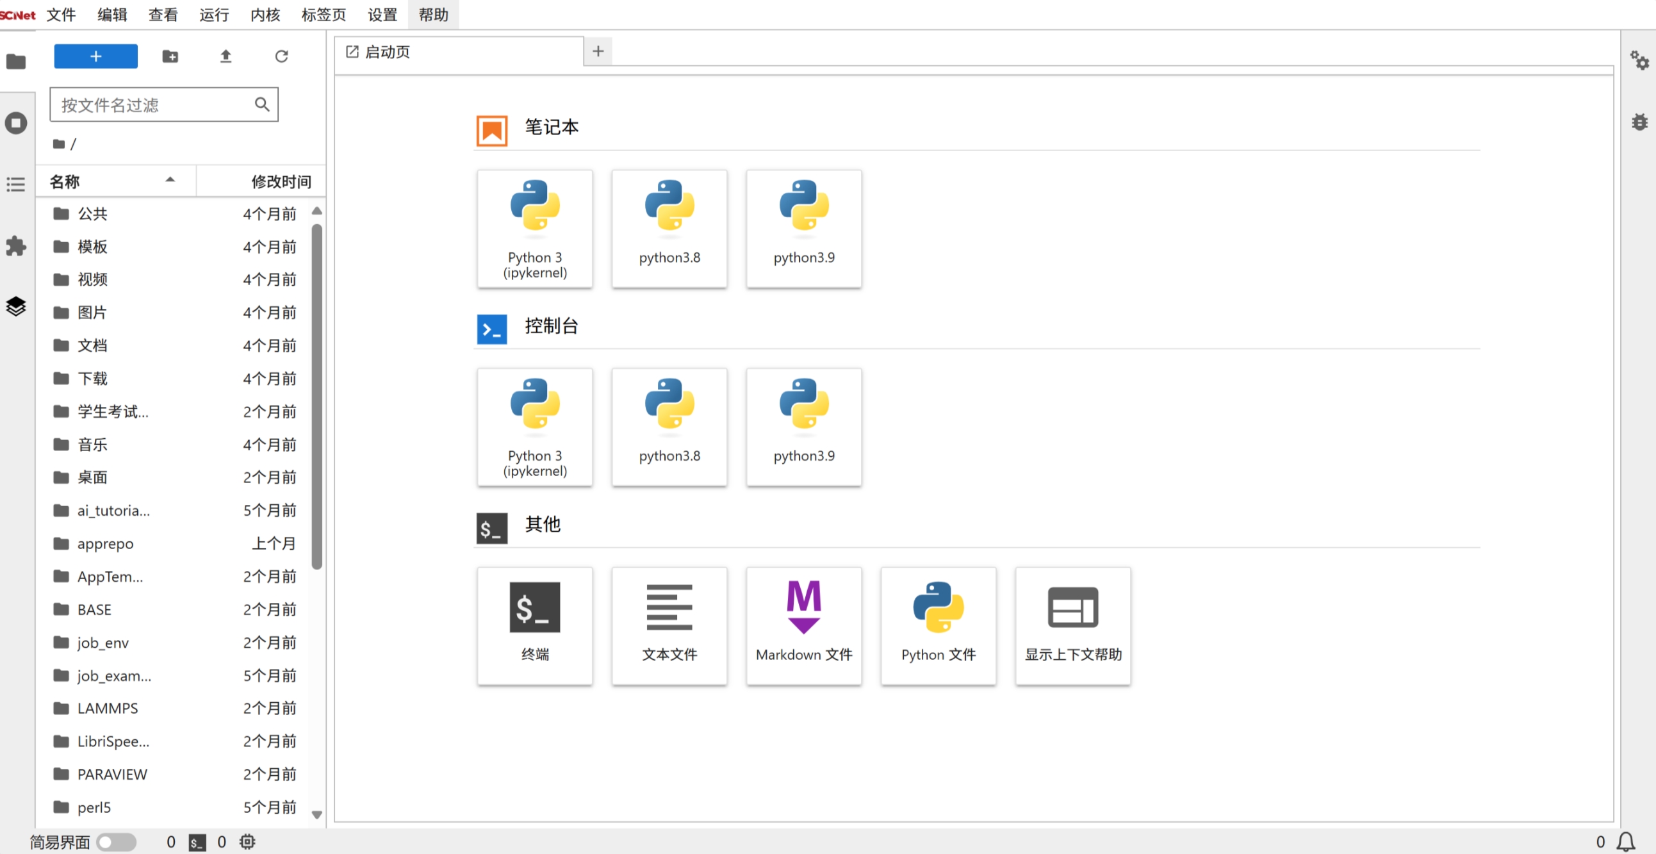Sort files by 修改时间 column
1656x854 pixels.
(x=281, y=182)
